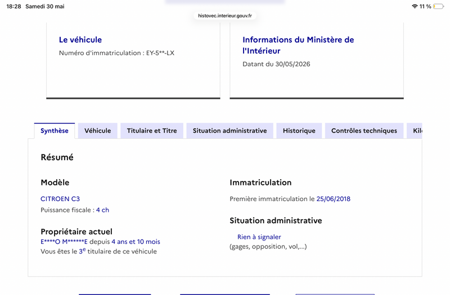Viewport: 450px width, 295px height.
Task: Click the Datant du 30/05/2026 text
Action: [x=276, y=64]
